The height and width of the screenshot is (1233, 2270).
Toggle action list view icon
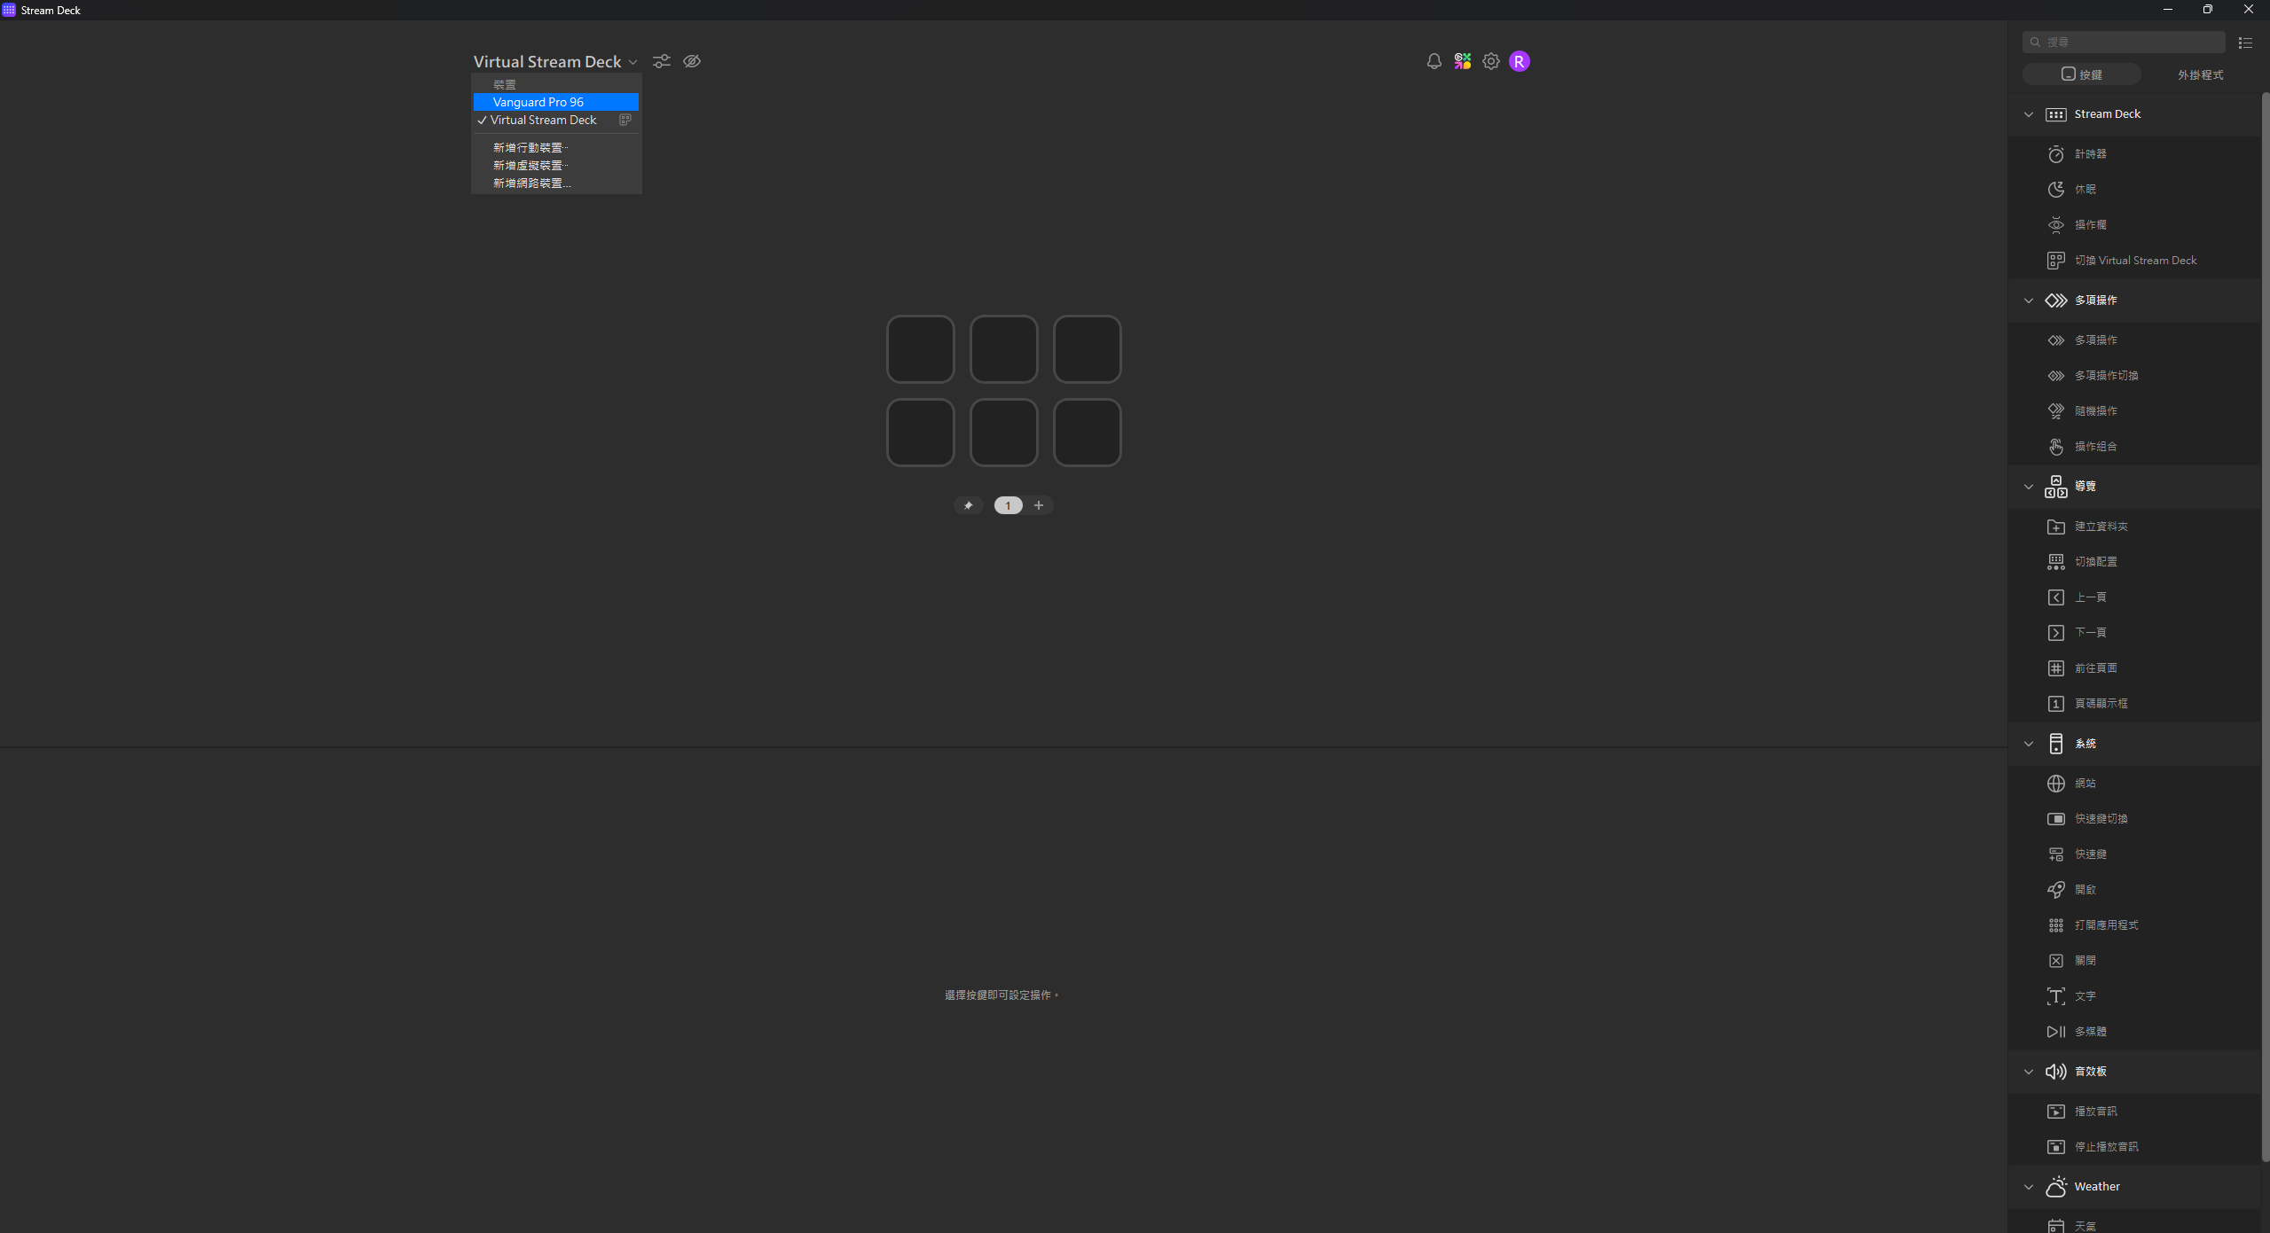pyautogui.click(x=2244, y=43)
